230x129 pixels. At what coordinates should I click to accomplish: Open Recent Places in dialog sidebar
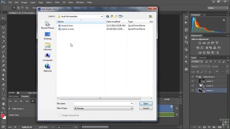(x=47, y=25)
